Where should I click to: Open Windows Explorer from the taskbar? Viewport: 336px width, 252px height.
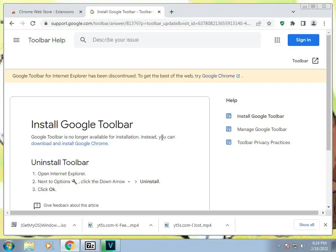coord(29,245)
